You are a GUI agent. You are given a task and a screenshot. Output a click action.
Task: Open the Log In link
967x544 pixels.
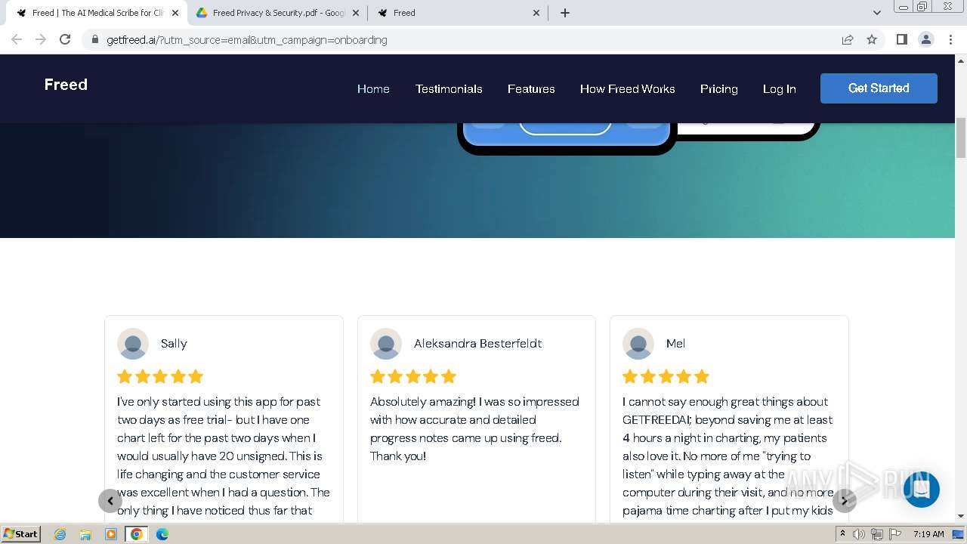click(779, 88)
